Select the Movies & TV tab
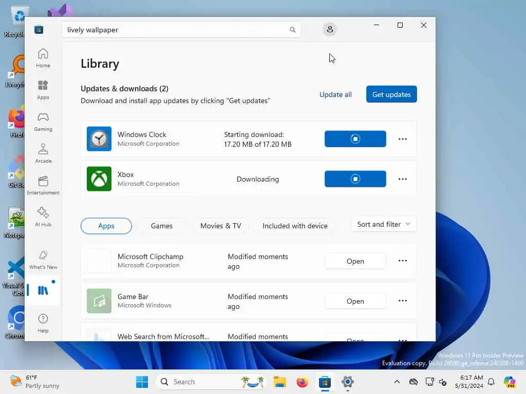Screen dimensions: 526x394 click(x=221, y=226)
